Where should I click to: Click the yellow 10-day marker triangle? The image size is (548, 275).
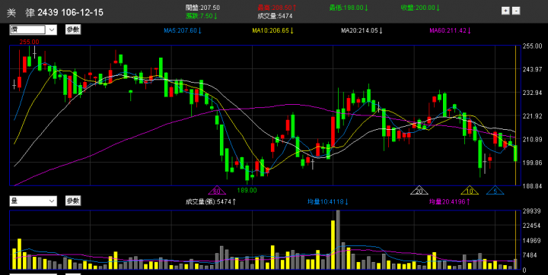point(470,190)
